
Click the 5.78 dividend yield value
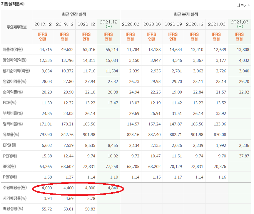click(x=91, y=198)
